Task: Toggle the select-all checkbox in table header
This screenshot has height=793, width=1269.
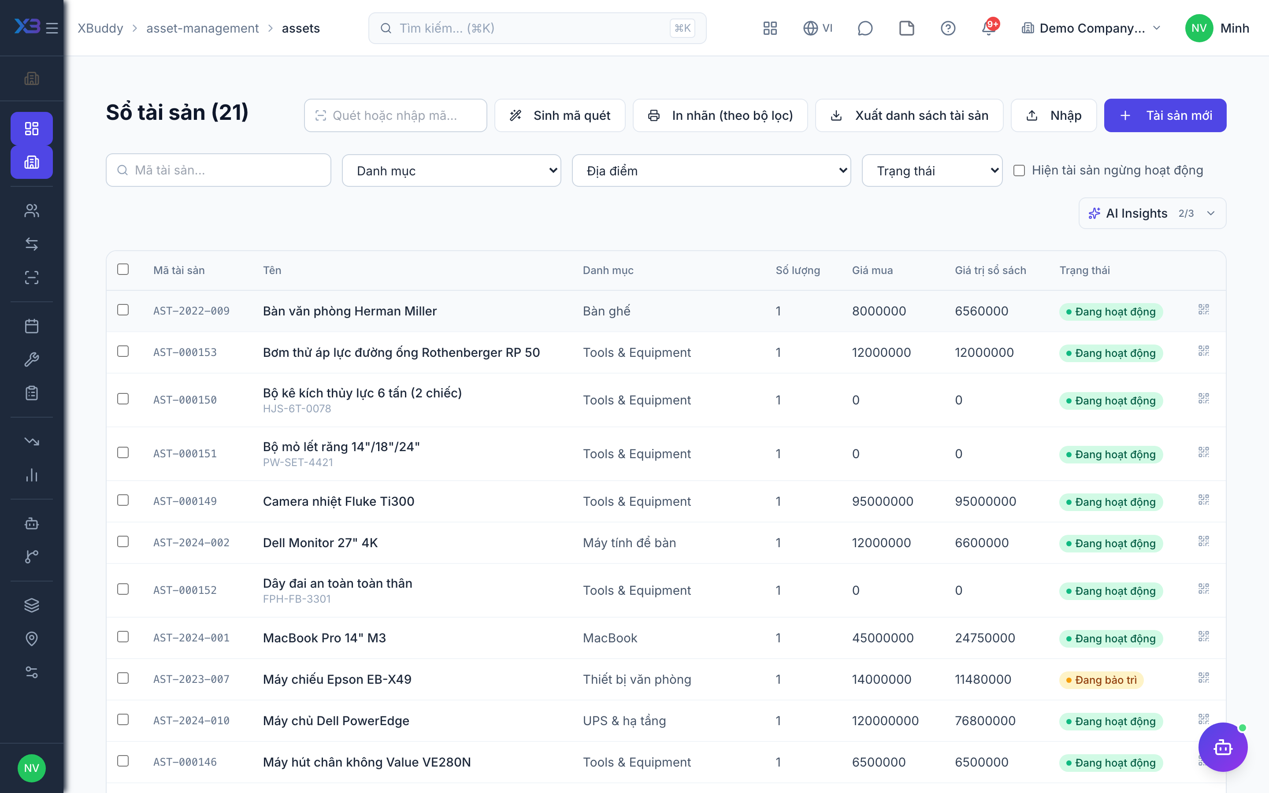Action: (x=123, y=269)
